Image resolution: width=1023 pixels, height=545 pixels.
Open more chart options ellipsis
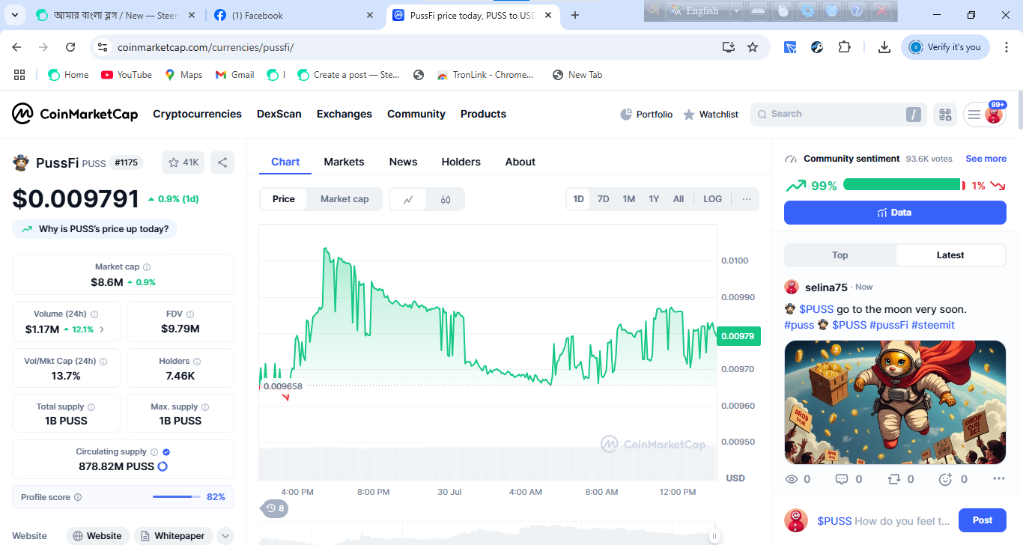click(x=747, y=199)
